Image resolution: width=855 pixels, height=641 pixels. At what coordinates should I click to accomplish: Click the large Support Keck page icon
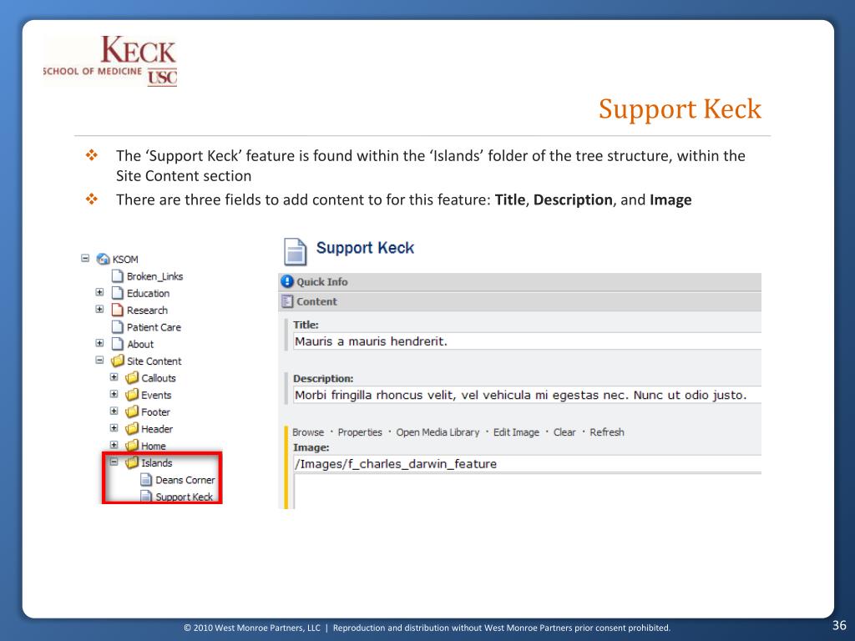pyautogui.click(x=295, y=252)
